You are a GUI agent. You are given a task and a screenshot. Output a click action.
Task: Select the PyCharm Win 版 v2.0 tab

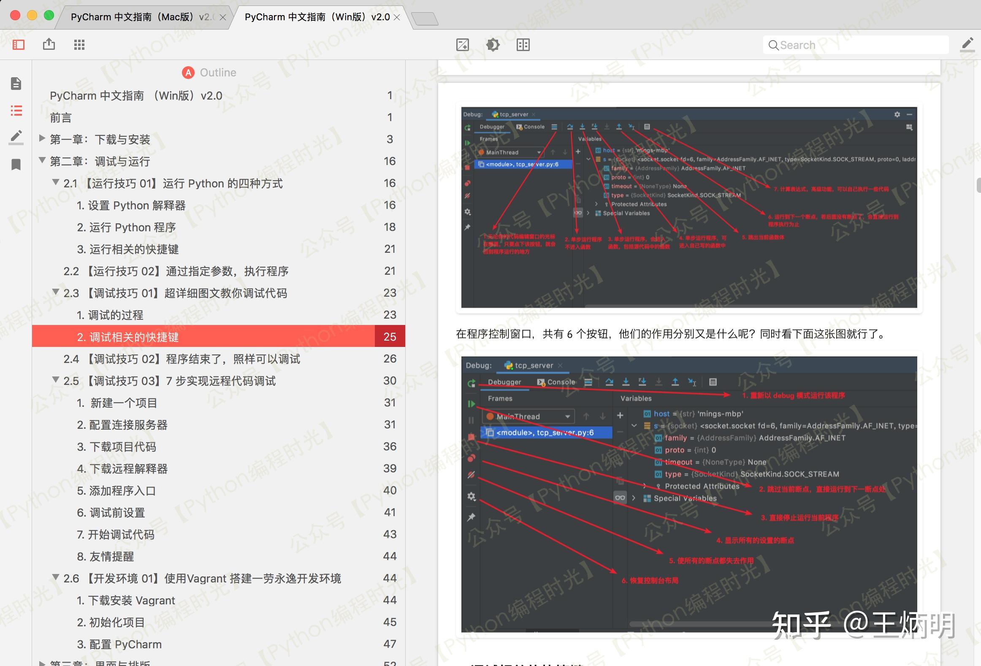[317, 17]
